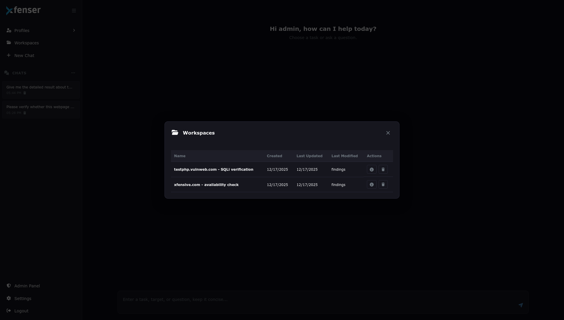Screen dimensions: 564x320
Task: Start a New Chat
Action: coord(24,56)
